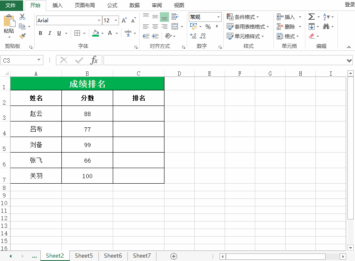Image resolution: width=355 pixels, height=261 pixels.
Task: Open the font name dropdown
Action: pyautogui.click(x=99, y=20)
